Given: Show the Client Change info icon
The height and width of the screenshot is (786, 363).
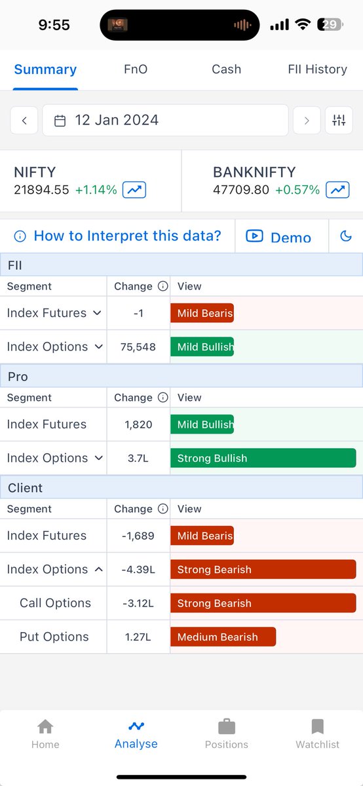Looking at the screenshot, I should coord(163,509).
